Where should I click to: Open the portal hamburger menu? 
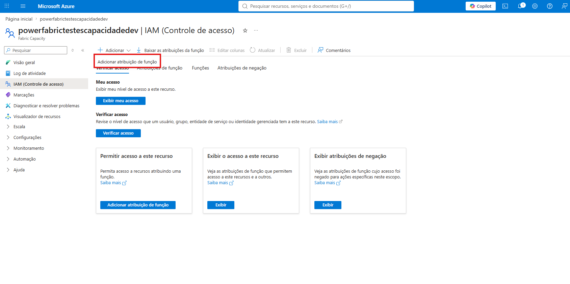23,6
